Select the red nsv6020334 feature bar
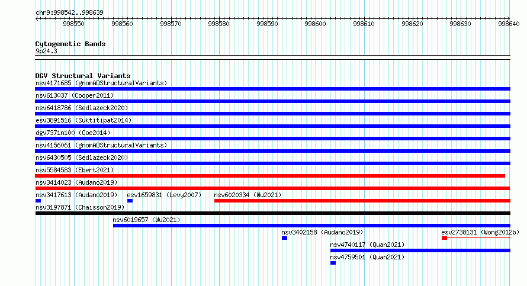The image size is (527, 286). pos(362,201)
